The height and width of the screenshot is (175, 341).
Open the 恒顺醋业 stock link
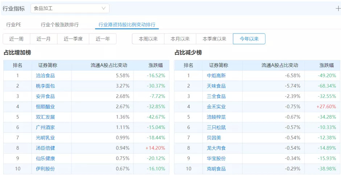[45, 107]
